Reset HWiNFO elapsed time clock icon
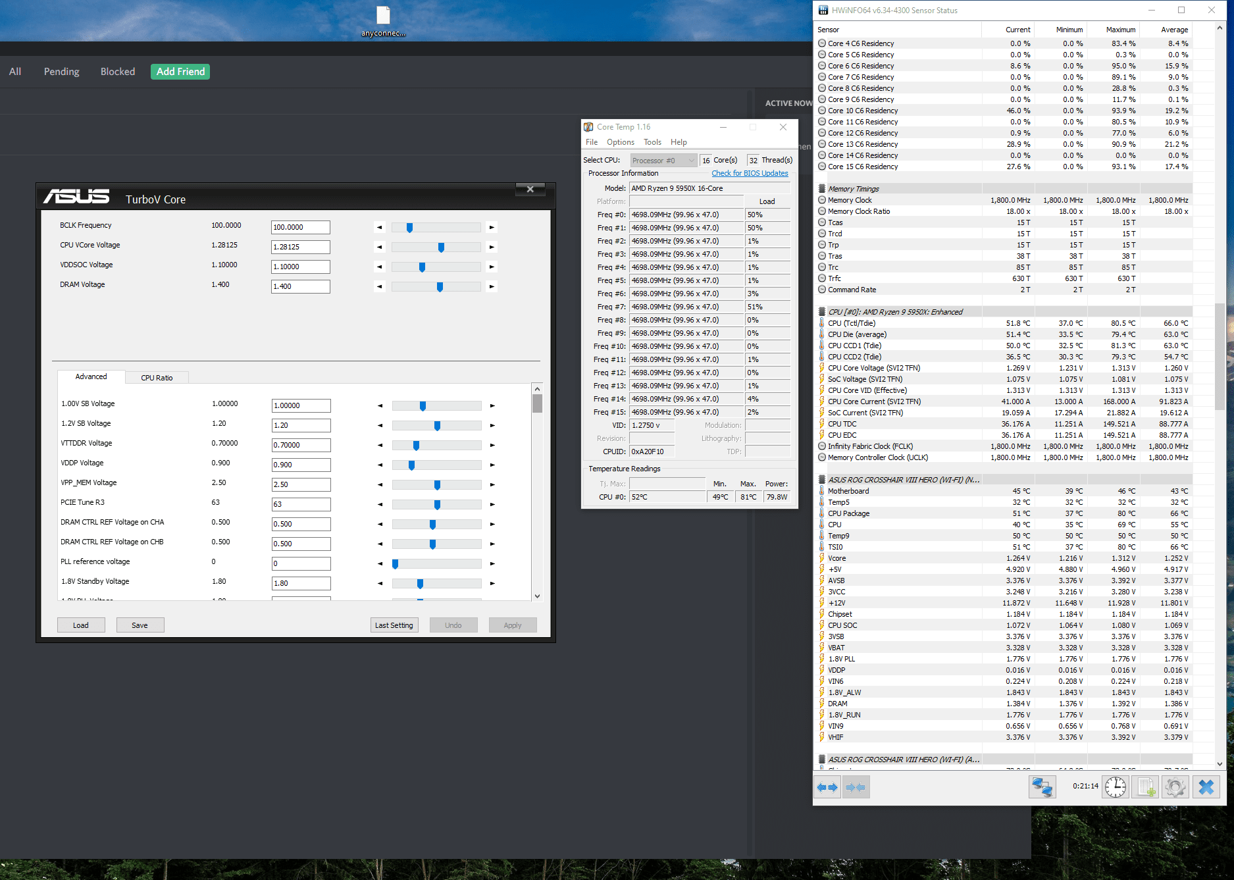The image size is (1234, 880). click(1116, 787)
